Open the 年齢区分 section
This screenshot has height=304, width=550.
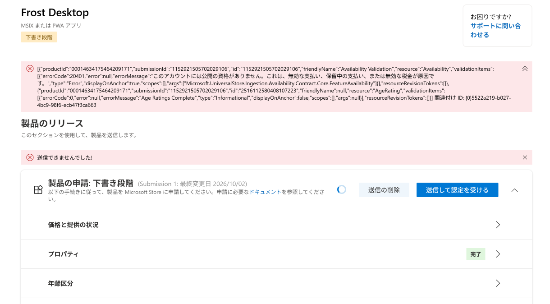[x=276, y=283]
